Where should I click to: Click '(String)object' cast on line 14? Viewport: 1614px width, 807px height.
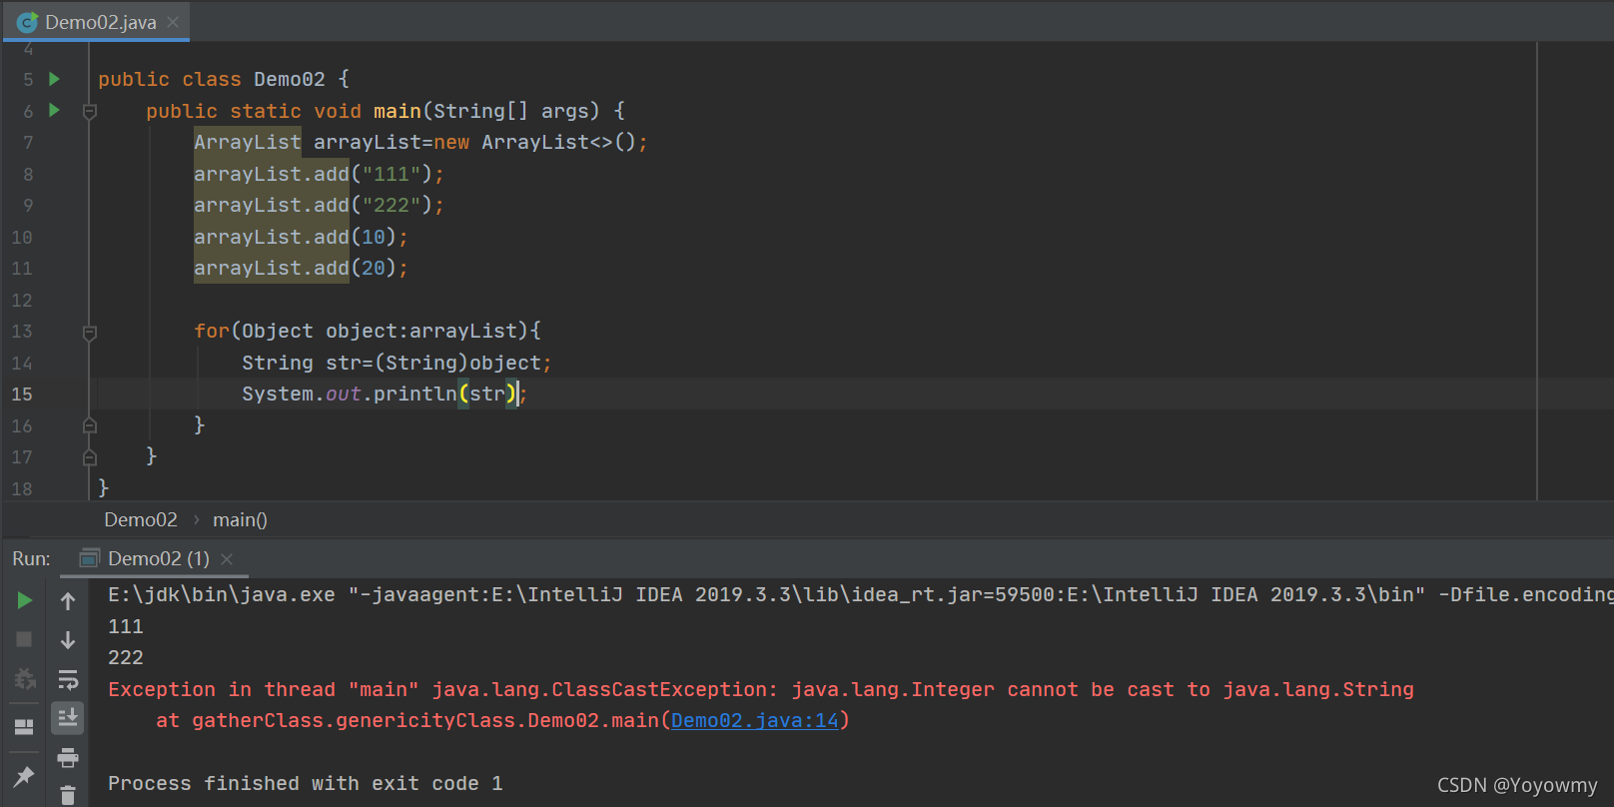pos(457,363)
